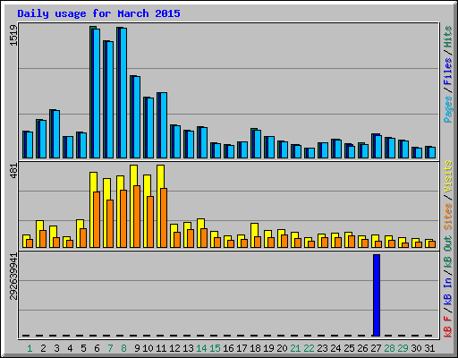The image size is (458, 358).
Task: Click the cyan pages bar for day 3
Action: [x=56, y=134]
